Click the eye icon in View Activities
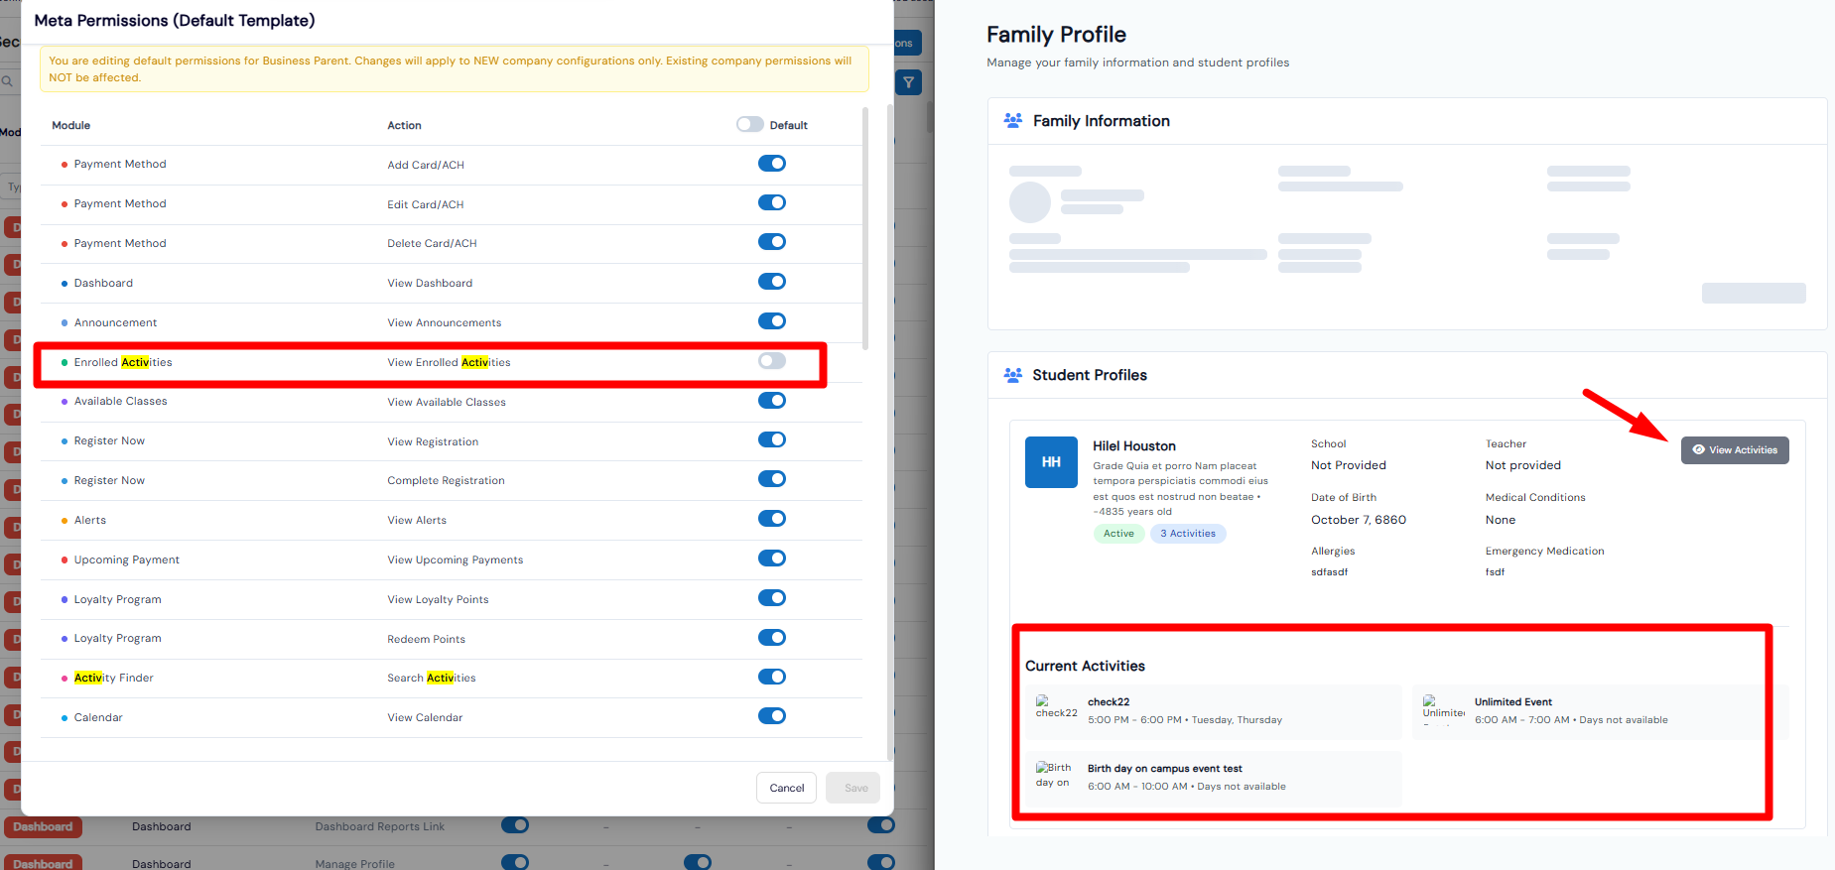 click(x=1698, y=449)
